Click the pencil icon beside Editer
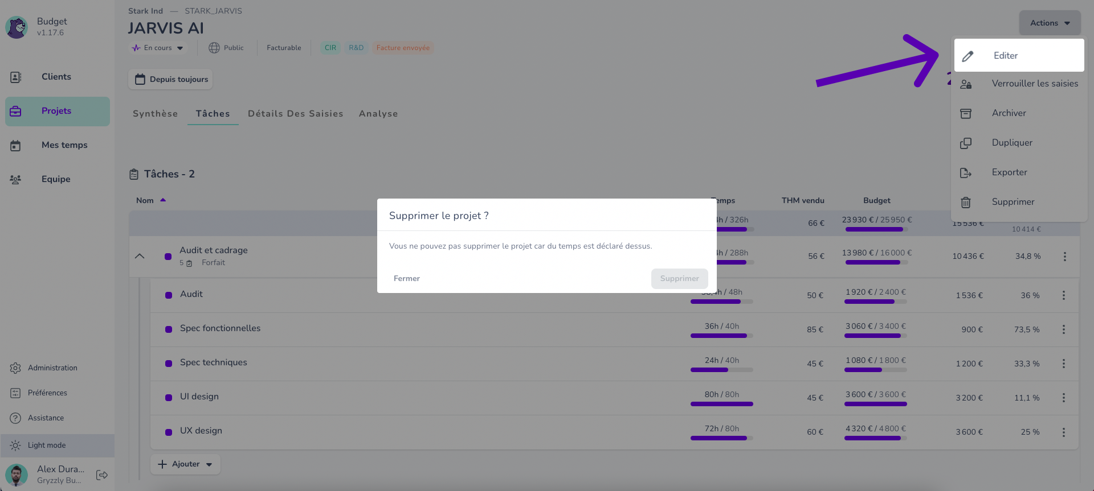Screen dimensions: 1094x491 (x=968, y=56)
